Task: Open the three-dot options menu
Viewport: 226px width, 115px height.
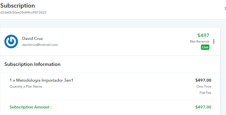Action: 214,41
